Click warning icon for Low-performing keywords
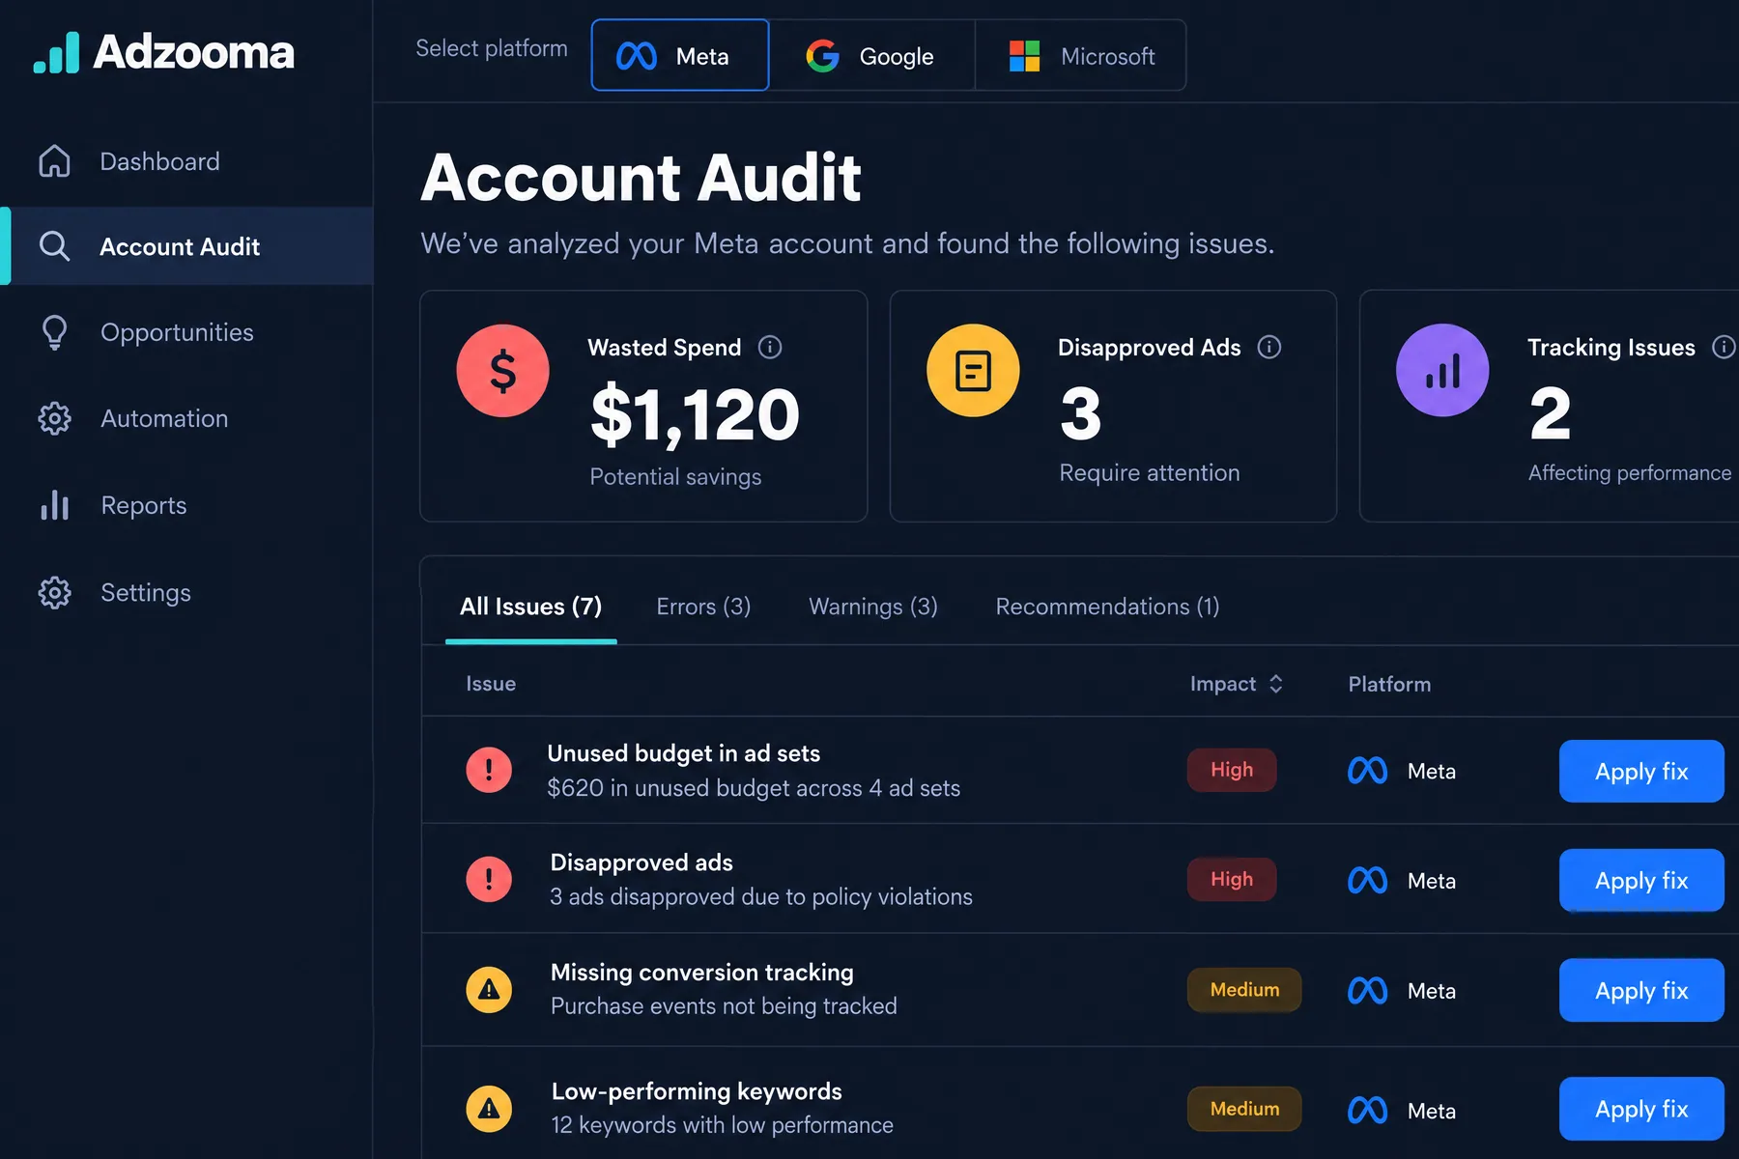 coord(489,1109)
